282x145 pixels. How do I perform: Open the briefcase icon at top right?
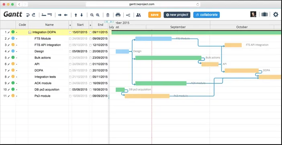(x=264, y=14)
